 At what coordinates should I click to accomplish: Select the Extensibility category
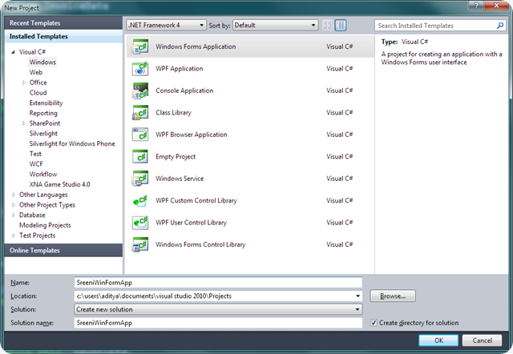point(46,103)
